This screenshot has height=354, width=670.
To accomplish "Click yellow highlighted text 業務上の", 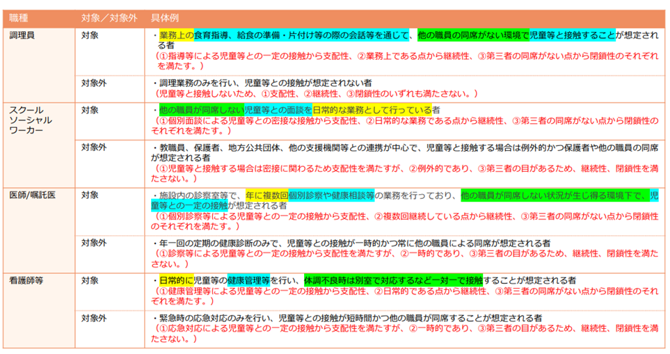I will coord(176,34).
